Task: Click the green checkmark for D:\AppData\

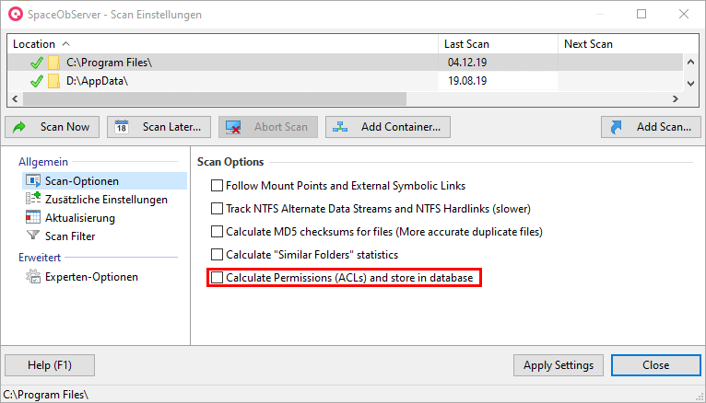Action: click(37, 81)
